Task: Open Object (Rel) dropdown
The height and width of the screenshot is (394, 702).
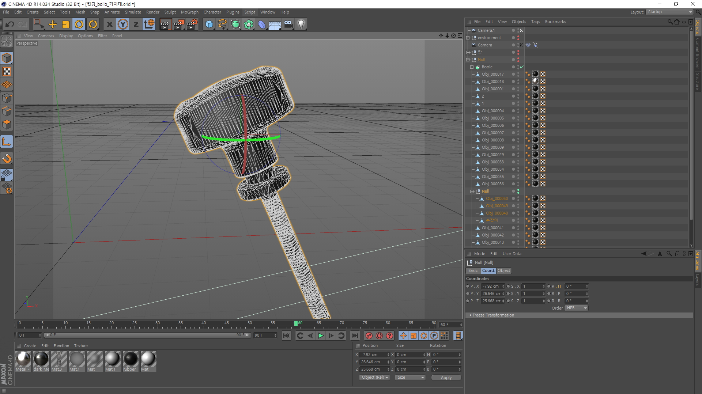Action: (374, 378)
